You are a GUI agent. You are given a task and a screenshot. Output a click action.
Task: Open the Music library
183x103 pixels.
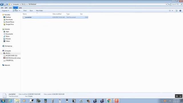pos(7,36)
